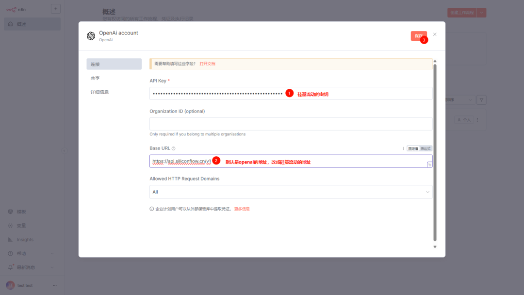Click the OpenAI logo in dialog header
This screenshot has width=524, height=295.
tap(91, 36)
